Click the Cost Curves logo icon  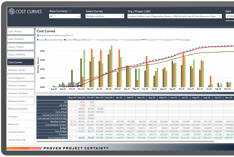point(11,11)
